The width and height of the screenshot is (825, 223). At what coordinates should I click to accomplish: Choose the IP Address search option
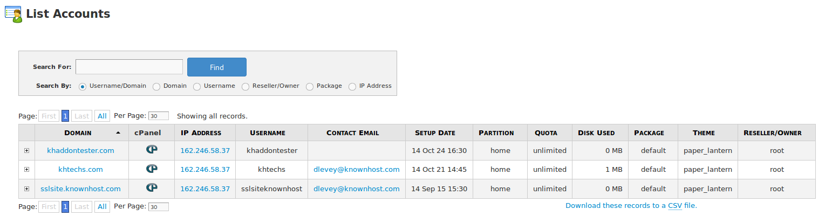coord(352,86)
